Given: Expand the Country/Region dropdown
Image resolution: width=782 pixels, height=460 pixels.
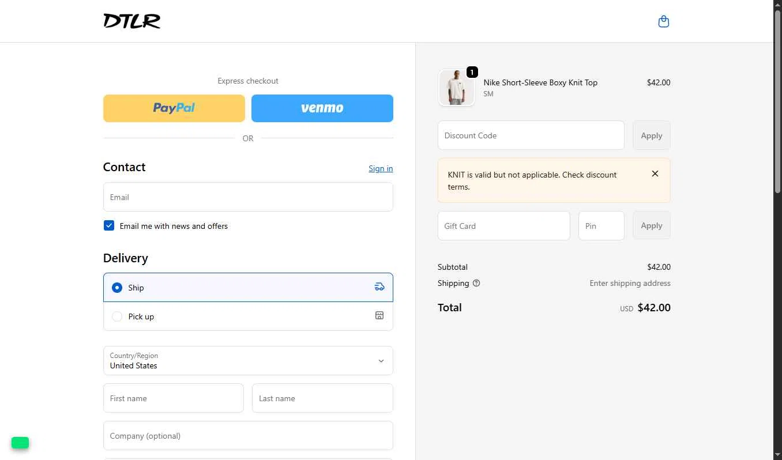Looking at the screenshot, I should (248, 360).
